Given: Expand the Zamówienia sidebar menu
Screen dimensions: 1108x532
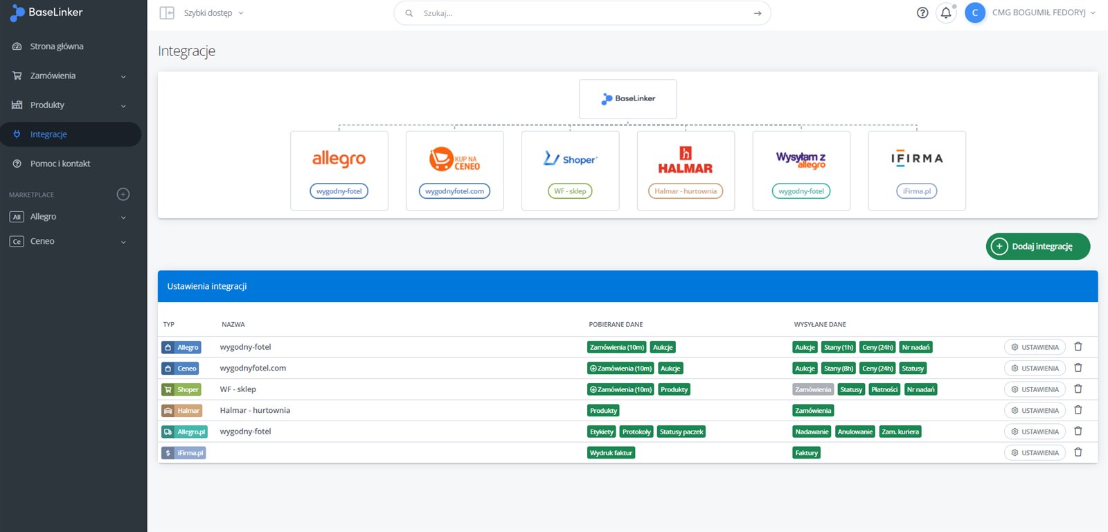Looking at the screenshot, I should tap(69, 76).
